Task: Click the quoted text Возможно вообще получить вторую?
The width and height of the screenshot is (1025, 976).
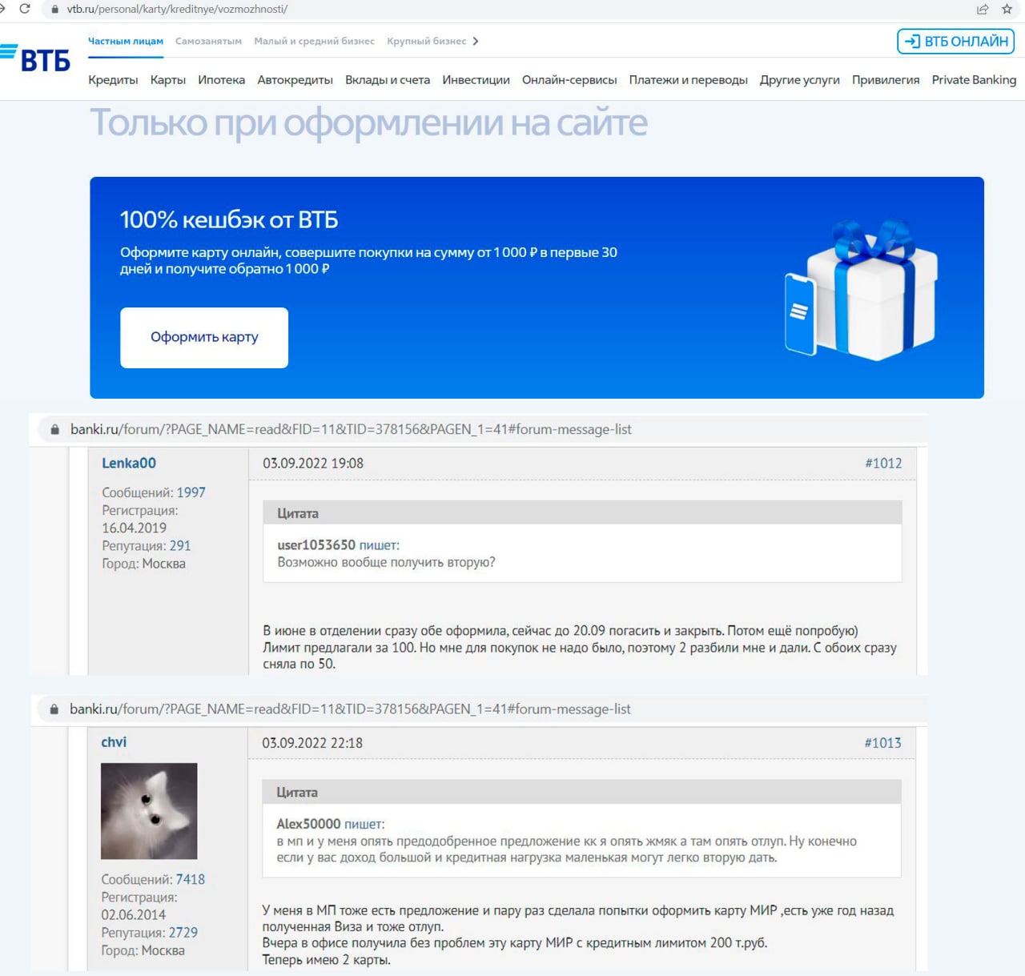Action: click(386, 563)
